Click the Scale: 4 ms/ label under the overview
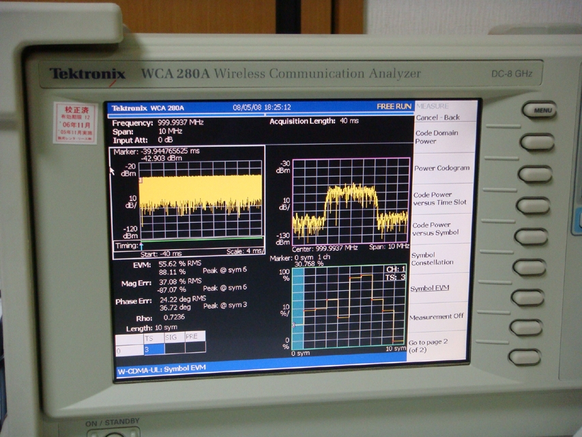 pos(246,251)
